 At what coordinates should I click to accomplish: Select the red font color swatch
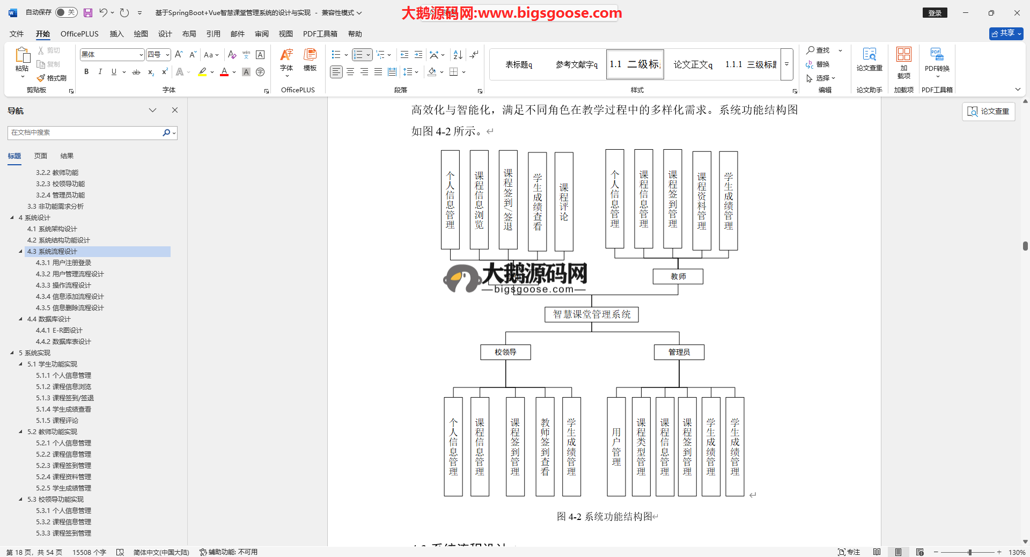(224, 72)
